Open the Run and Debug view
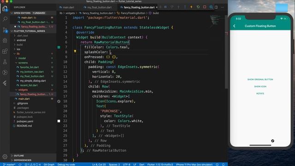295x166 pixels. coord(5,41)
